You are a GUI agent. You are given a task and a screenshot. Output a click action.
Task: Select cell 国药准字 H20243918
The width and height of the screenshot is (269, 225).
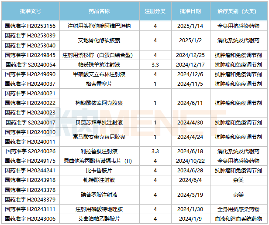tap(30, 180)
